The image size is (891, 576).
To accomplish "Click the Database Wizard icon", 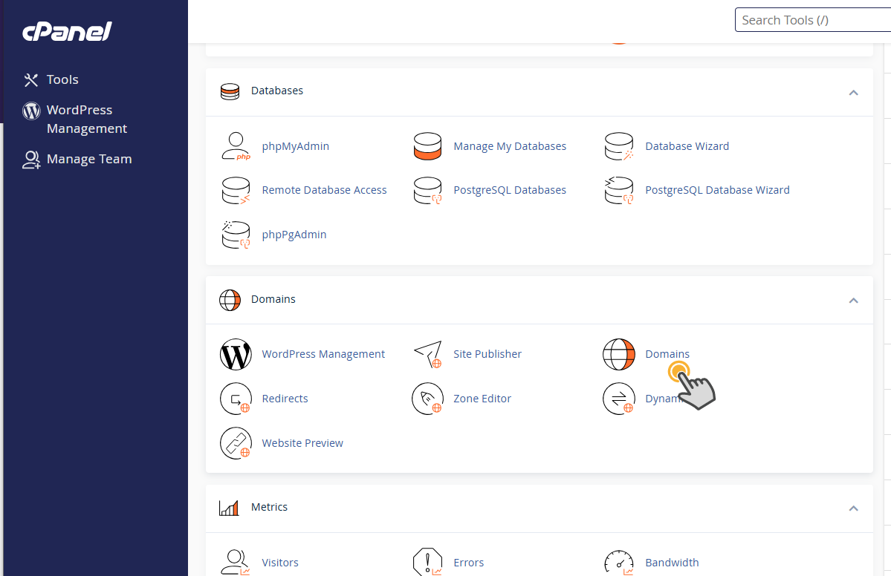I will coord(619,146).
